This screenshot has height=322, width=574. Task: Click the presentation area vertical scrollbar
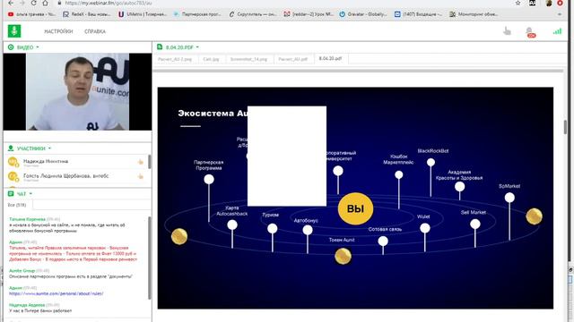click(x=565, y=127)
